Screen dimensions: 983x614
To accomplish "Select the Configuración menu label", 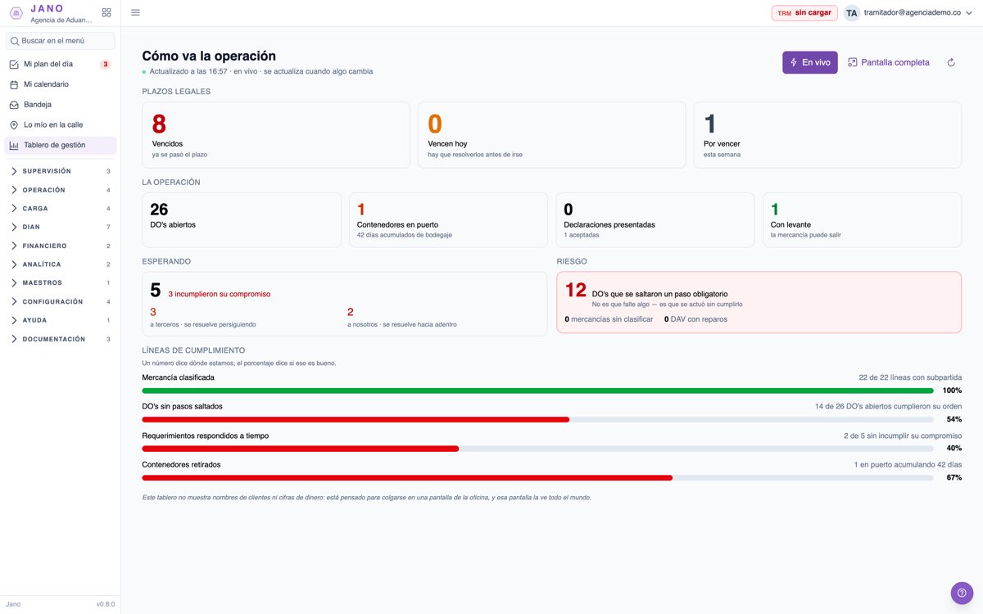I will pyautogui.click(x=52, y=302).
